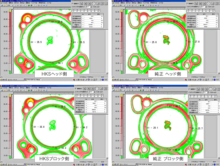This screenshot has width=220, height=166.
Task: Click the FPD-8270 taskbar button below HKSブロック側 window
Action: 33,165
